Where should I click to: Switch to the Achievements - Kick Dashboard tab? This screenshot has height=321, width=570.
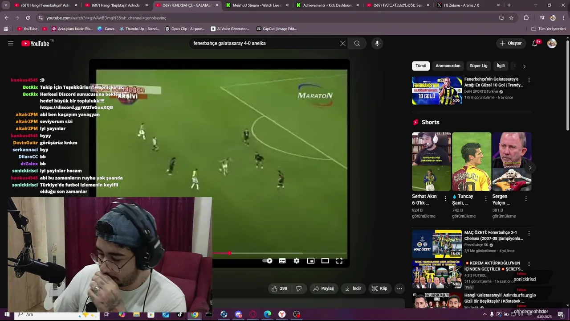pos(328,5)
